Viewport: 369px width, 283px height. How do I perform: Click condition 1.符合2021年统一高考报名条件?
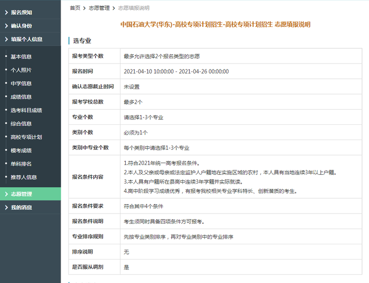tap(162, 163)
